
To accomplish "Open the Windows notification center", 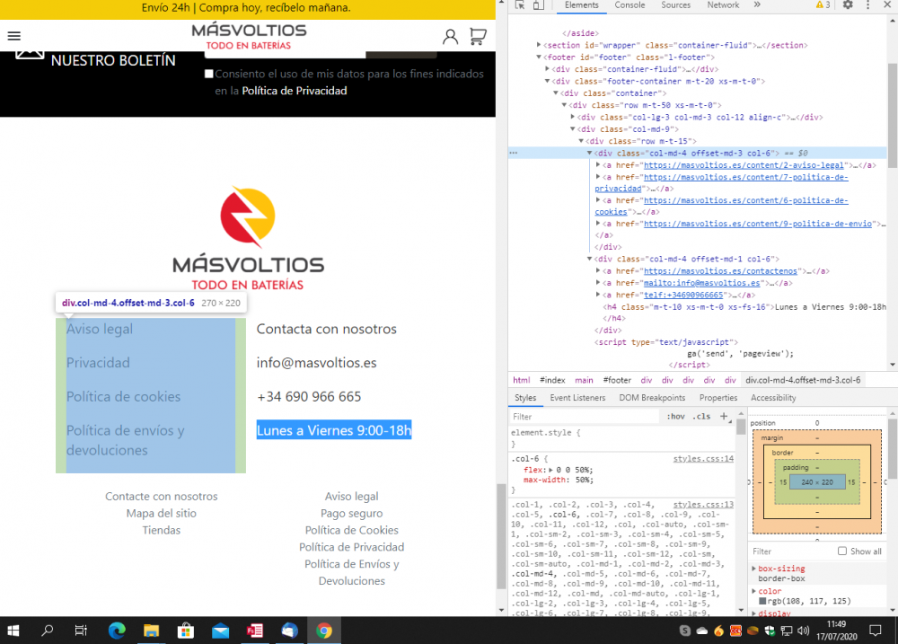I will [876, 631].
